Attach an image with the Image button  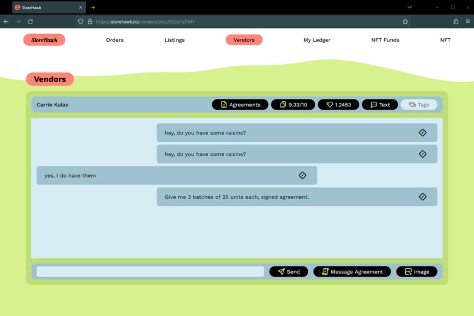point(416,271)
